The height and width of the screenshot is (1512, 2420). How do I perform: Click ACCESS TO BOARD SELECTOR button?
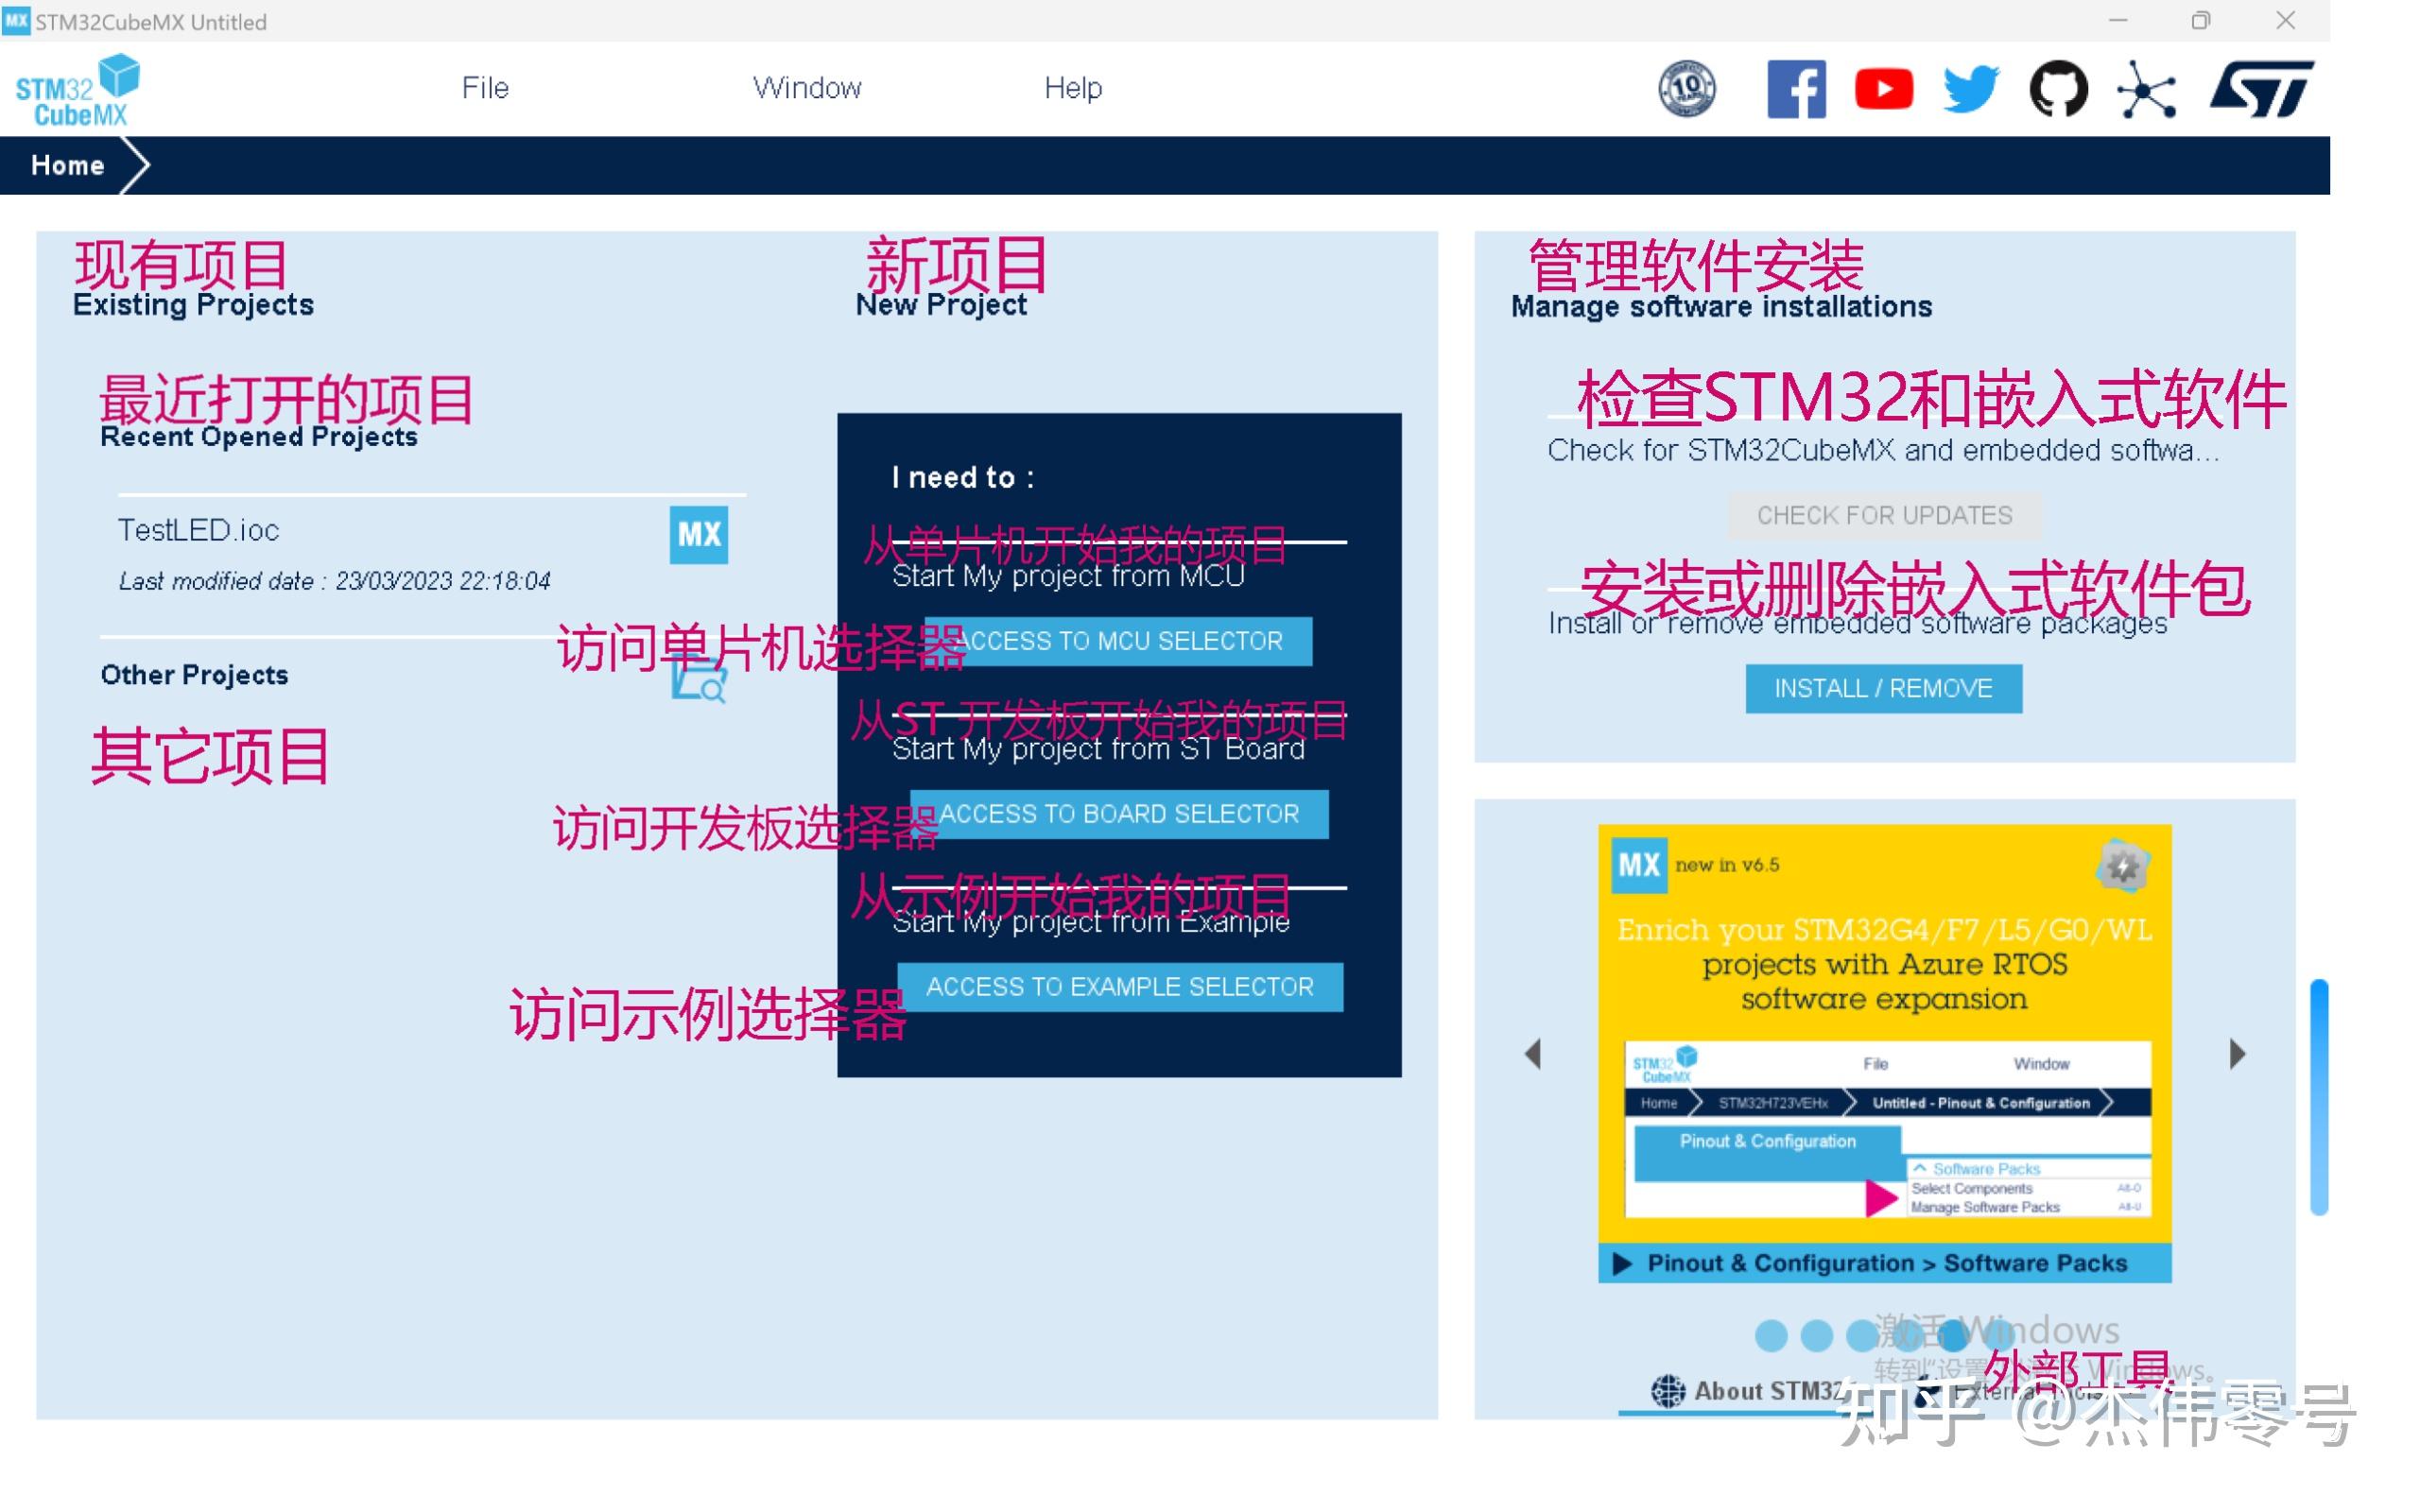[1118, 814]
